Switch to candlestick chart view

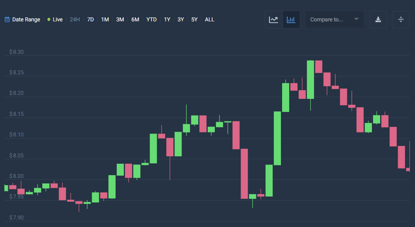point(291,19)
